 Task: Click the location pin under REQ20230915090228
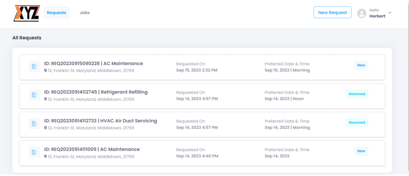pos(46,71)
